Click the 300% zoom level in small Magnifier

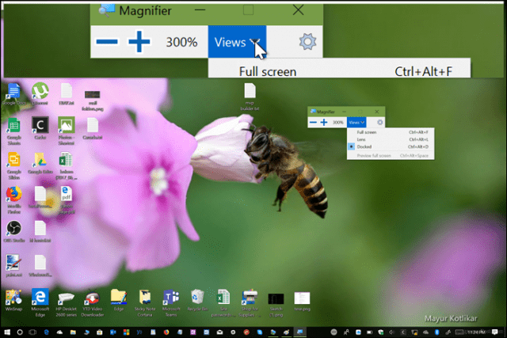coord(338,123)
